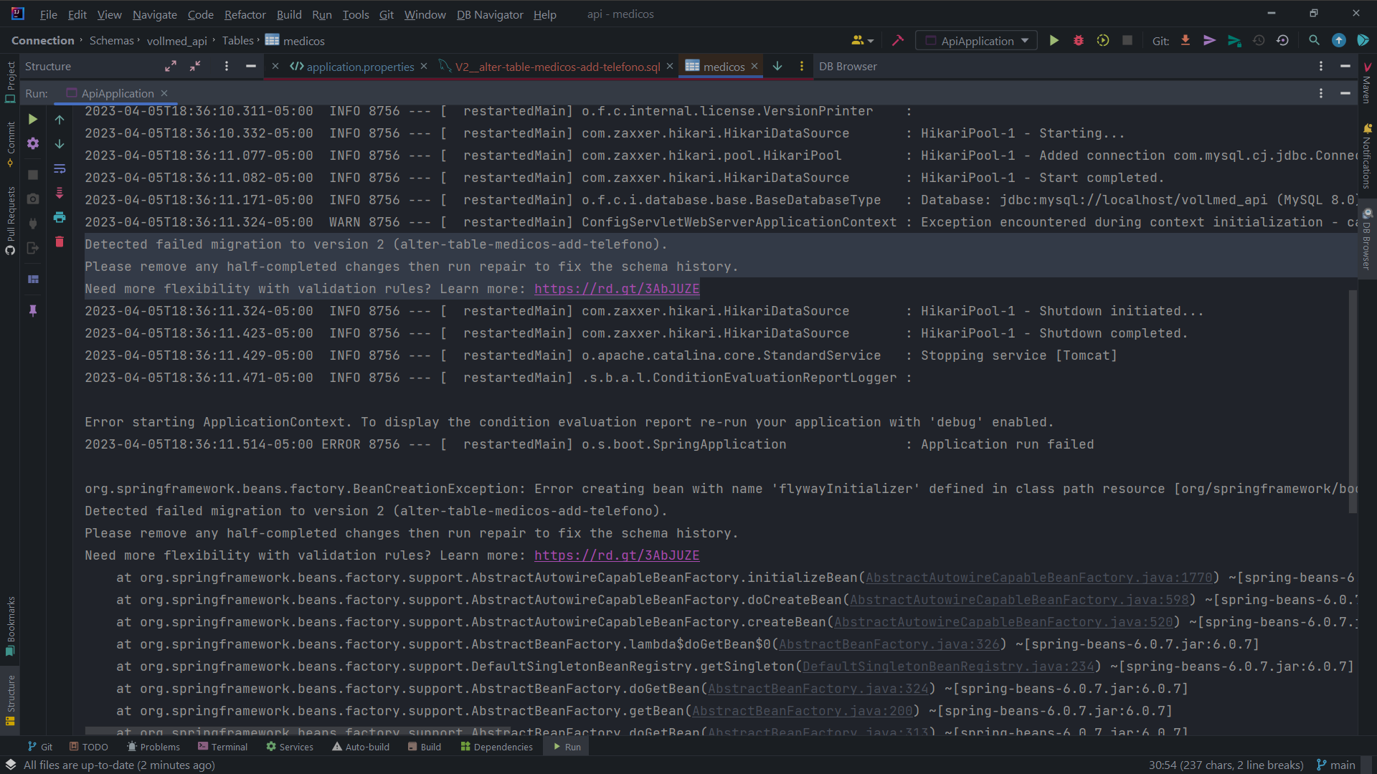Viewport: 1377px width, 774px height.
Task: Open AbstractAutowireCapableBeanFactory.java:1770 link
Action: (x=1038, y=577)
